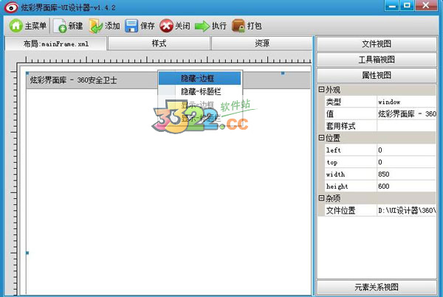This screenshot has width=443, height=297.
Task: Click the 新建 new file icon
Action: coord(60,26)
